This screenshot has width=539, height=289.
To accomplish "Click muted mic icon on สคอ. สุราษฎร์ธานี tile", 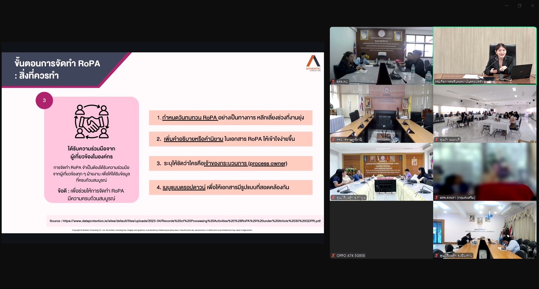I will (x=333, y=140).
